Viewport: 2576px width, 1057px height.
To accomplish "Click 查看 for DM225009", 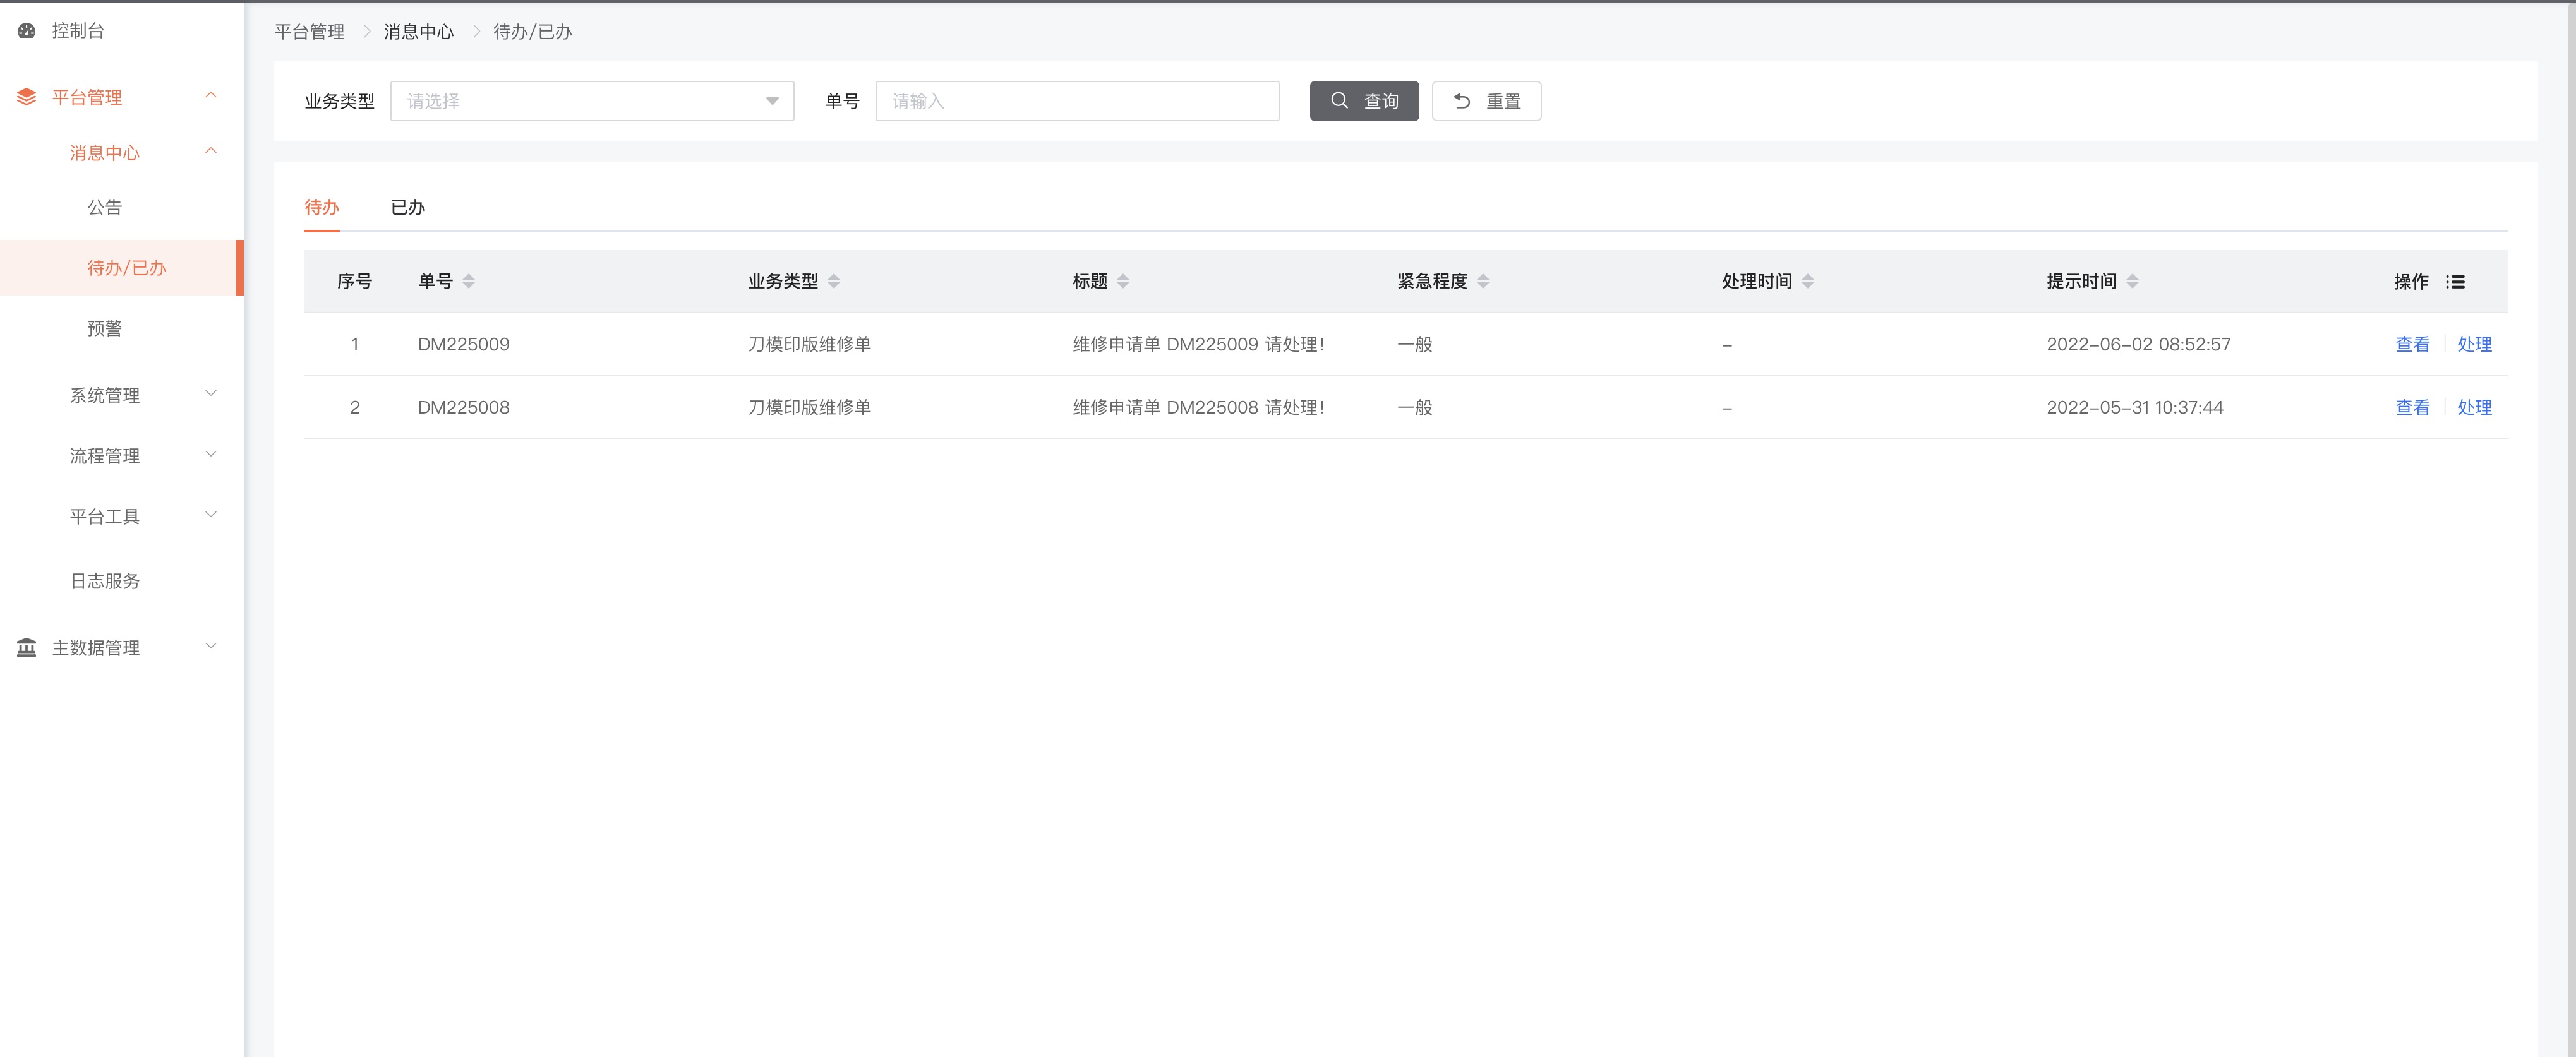I will click(x=2412, y=344).
